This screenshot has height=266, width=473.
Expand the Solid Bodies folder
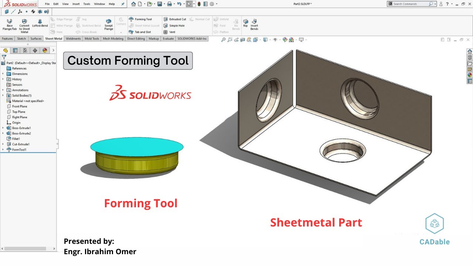point(2,95)
